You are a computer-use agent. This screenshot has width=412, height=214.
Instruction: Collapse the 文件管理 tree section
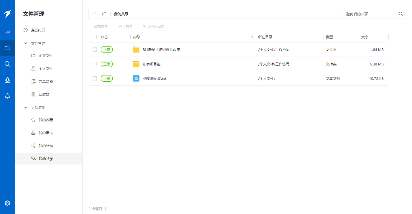tap(26, 43)
